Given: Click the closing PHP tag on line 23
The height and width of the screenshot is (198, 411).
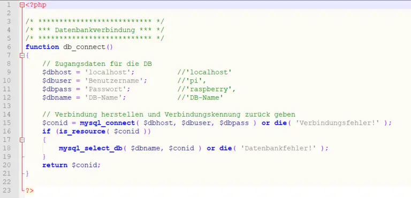Looking at the screenshot, I should tap(29, 191).
